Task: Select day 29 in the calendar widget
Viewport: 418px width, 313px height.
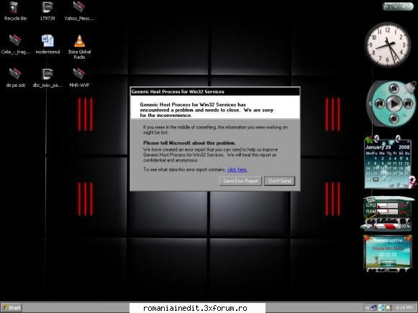Action: 376,179
